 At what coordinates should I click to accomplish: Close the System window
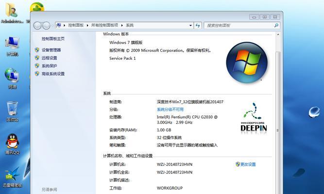pos(275,17)
